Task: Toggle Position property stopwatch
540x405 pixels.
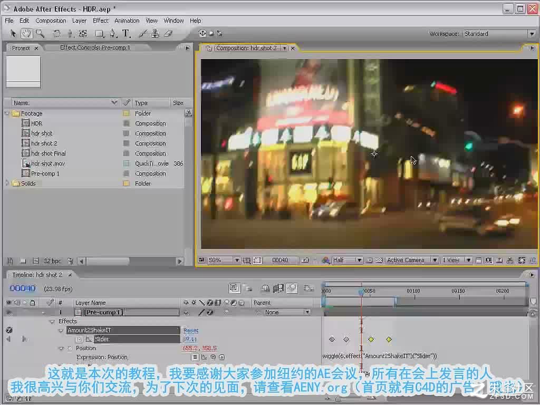Action: (70, 349)
